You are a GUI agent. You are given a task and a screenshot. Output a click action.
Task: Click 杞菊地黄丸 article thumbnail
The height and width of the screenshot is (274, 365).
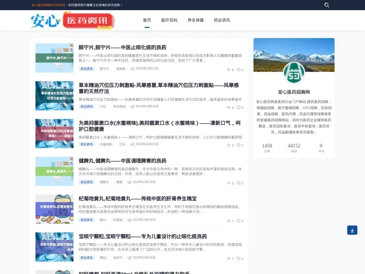[x=54, y=209]
